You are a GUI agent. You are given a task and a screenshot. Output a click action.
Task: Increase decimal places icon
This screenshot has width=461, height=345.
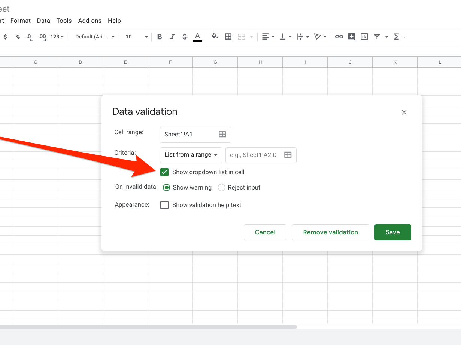pos(42,37)
